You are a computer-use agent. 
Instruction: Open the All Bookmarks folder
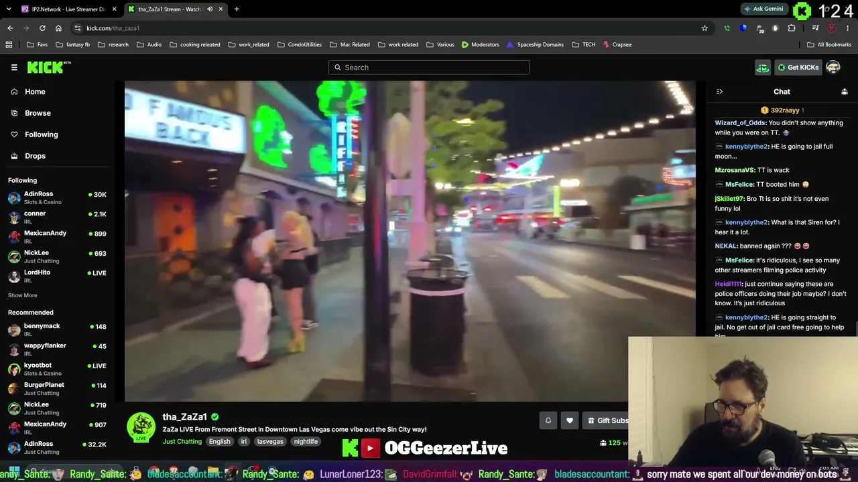[829, 45]
